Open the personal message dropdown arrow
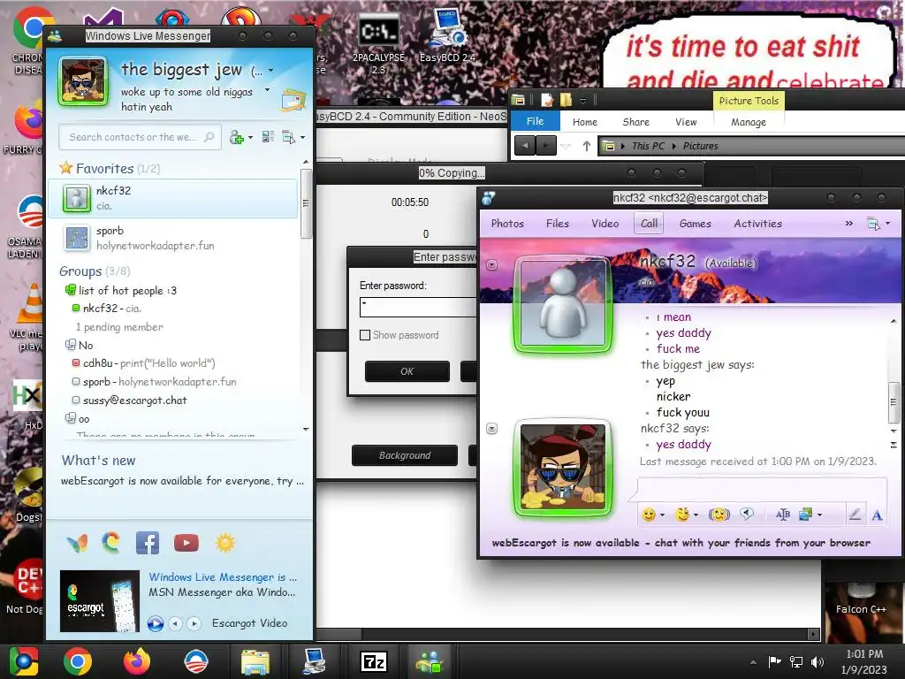The image size is (905, 679). pos(267,90)
